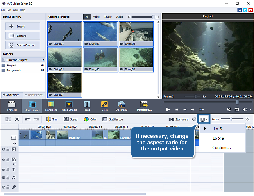Open the Voice recording tool

(105, 106)
